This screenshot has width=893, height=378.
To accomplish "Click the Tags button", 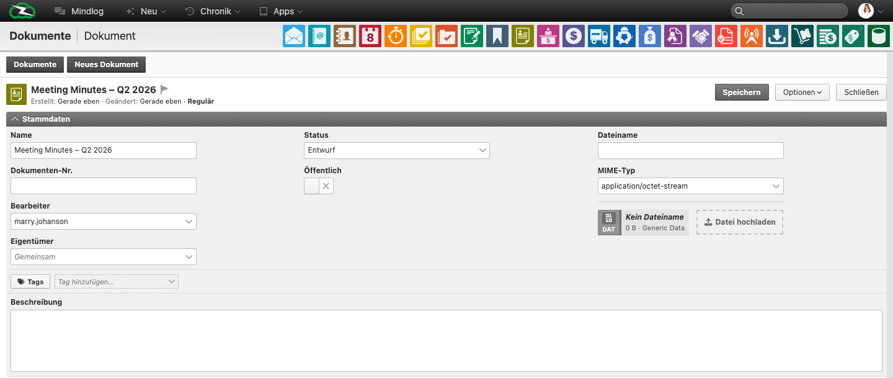I will 30,282.
